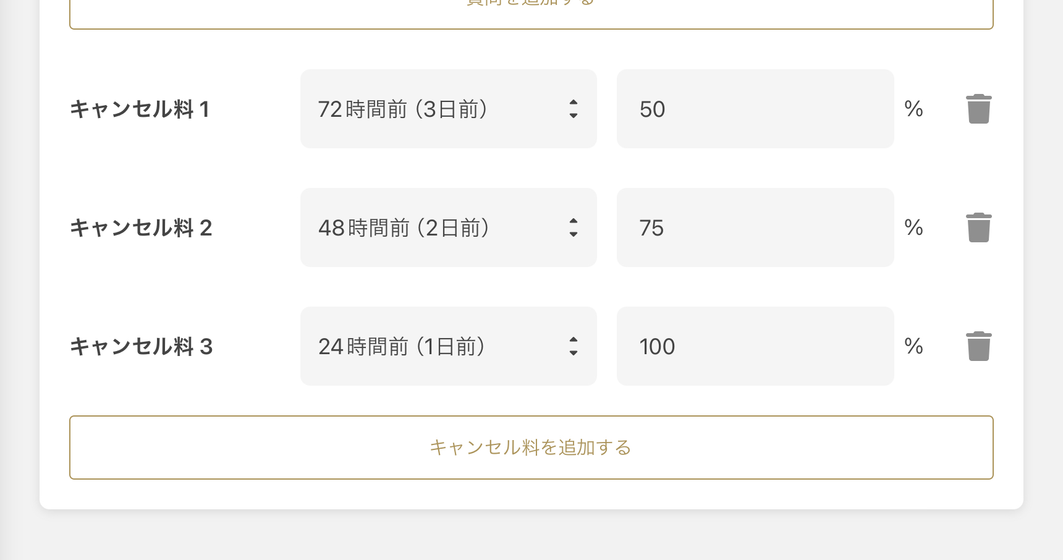The width and height of the screenshot is (1063, 560).
Task: Focus the percentage field showing 50
Action: point(755,109)
